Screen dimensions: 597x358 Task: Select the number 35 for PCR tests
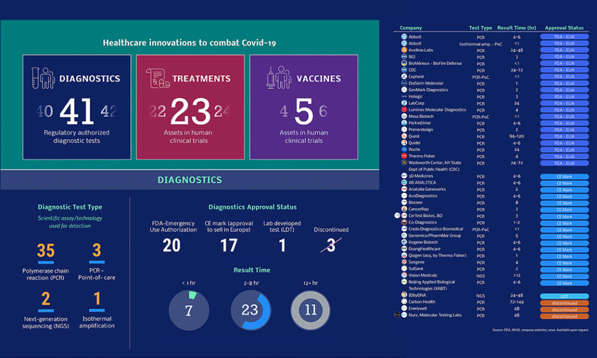click(46, 251)
